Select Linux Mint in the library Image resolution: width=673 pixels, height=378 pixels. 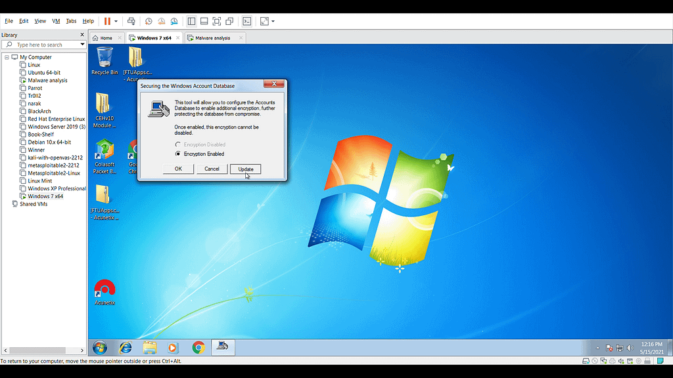[x=39, y=181]
